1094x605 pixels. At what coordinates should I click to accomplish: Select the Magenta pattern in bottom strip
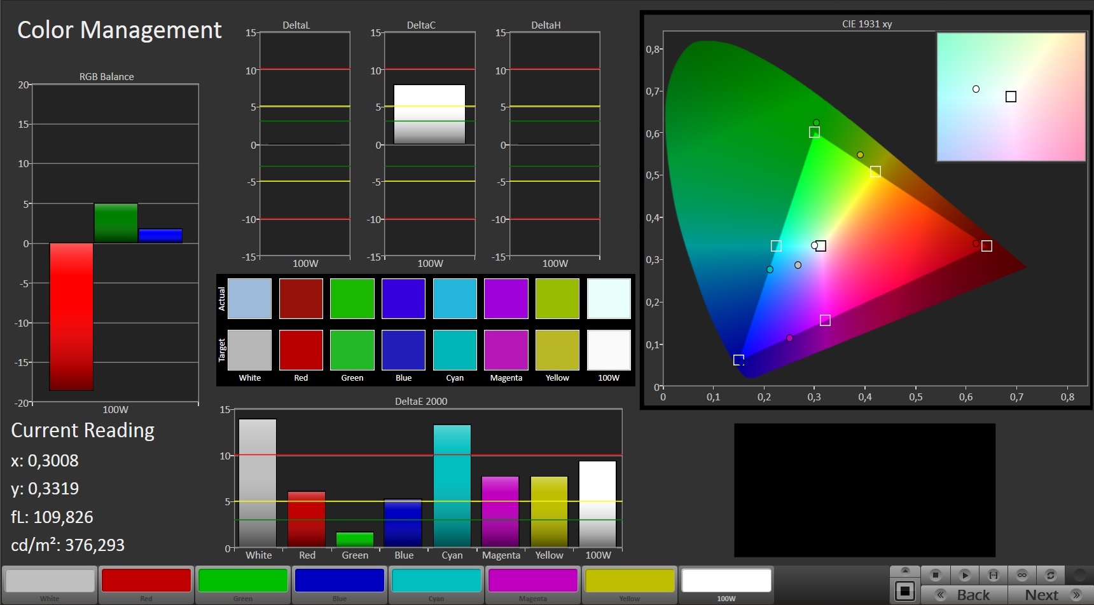pos(533,585)
